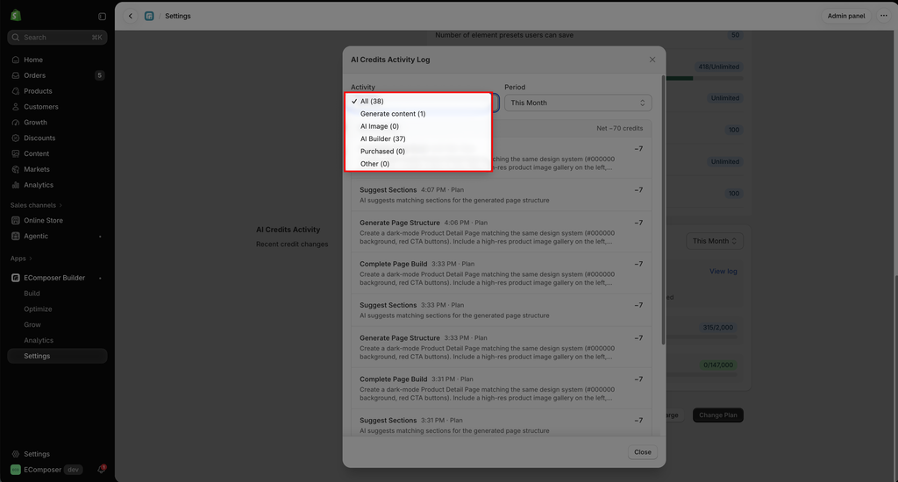
Task: Click the EComposer Builder app icon
Action: (16, 278)
